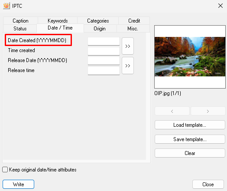Open the Keywords tab

pyautogui.click(x=58, y=21)
